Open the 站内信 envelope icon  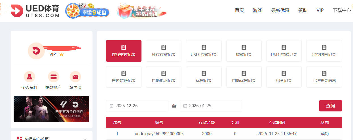point(75,77)
